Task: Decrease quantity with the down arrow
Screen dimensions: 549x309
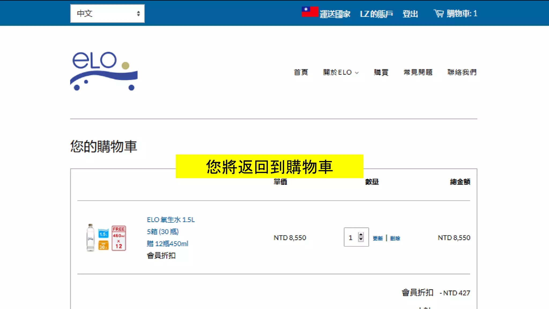Action: click(361, 240)
